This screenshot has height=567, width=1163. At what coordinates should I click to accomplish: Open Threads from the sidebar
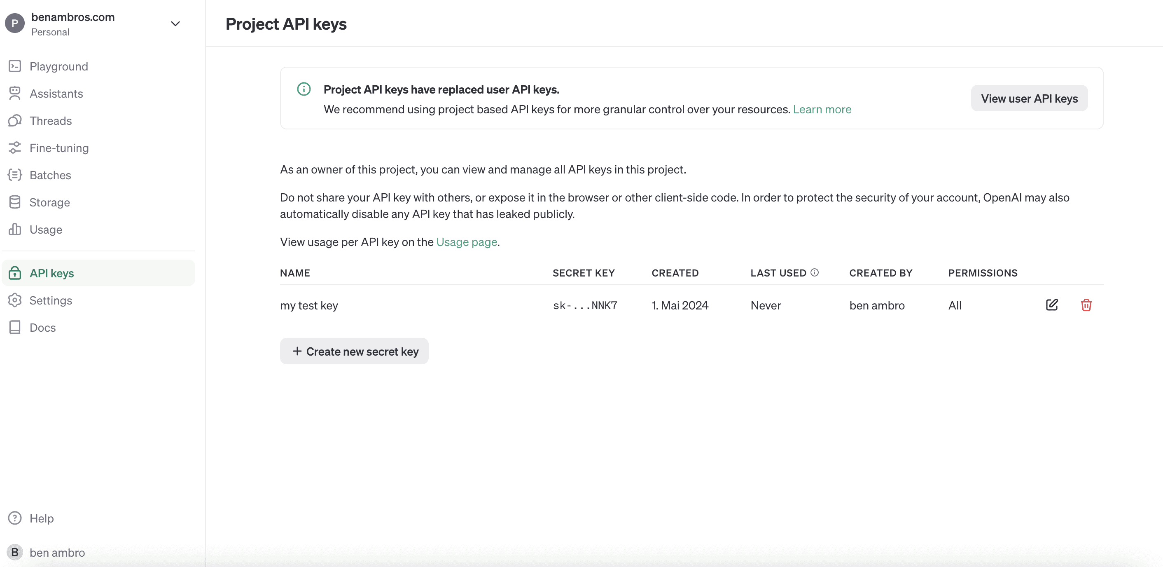(x=98, y=121)
